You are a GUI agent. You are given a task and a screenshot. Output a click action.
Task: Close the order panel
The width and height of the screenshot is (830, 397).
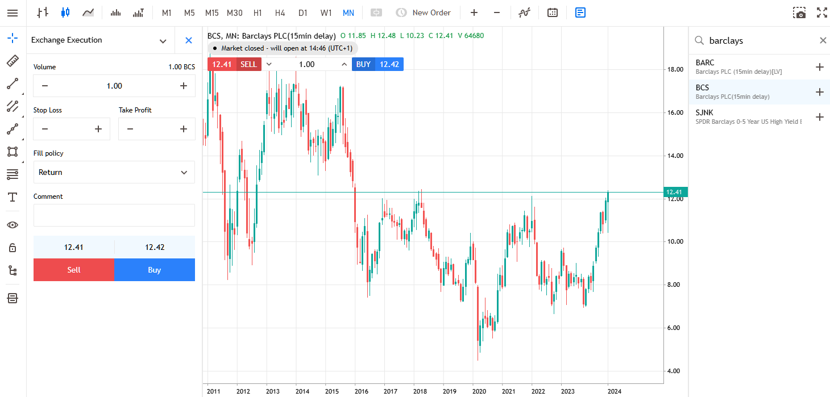coord(189,40)
